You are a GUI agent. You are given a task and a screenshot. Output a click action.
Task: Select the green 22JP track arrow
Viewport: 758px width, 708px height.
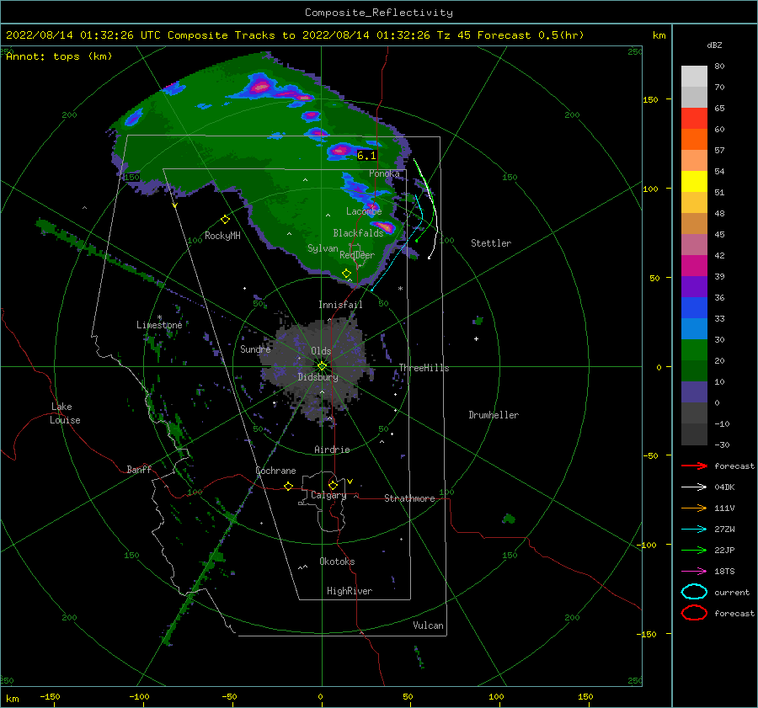coord(694,550)
